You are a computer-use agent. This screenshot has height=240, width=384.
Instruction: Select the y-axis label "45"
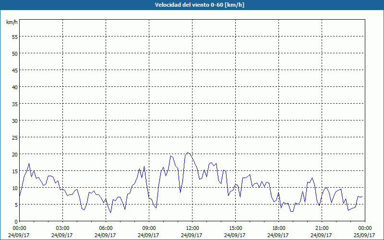pos(15,70)
